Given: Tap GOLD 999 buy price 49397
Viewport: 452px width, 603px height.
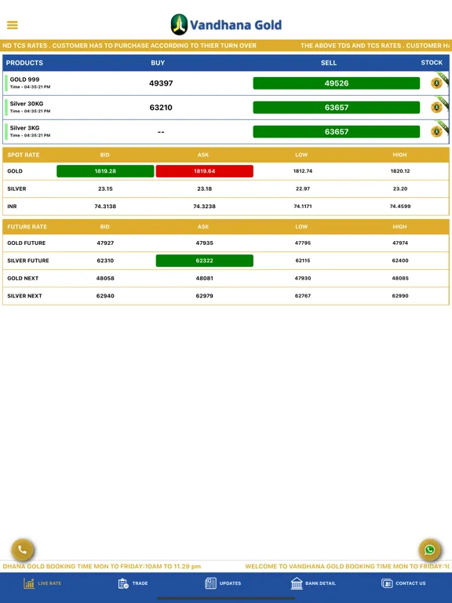Looking at the screenshot, I should [161, 83].
